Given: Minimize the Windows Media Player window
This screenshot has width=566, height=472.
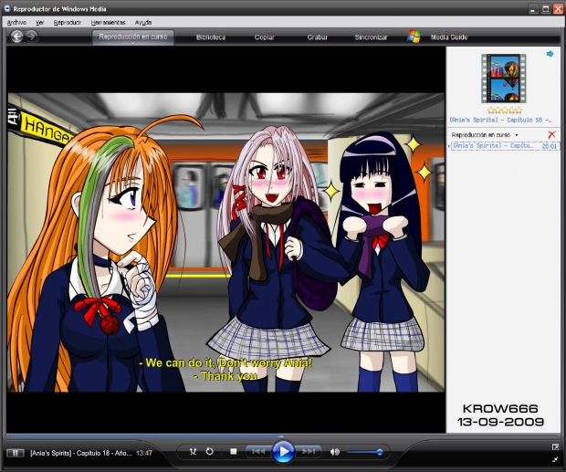Looking at the screenshot, I should point(533,9).
